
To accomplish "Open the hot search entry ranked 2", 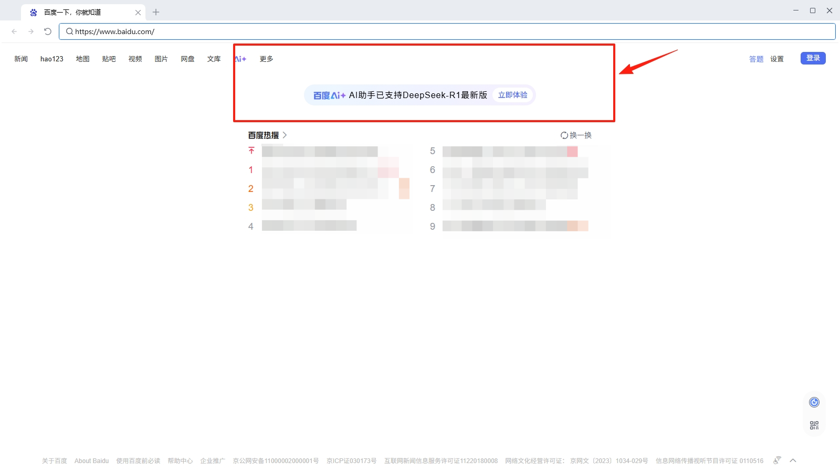I will click(x=328, y=189).
